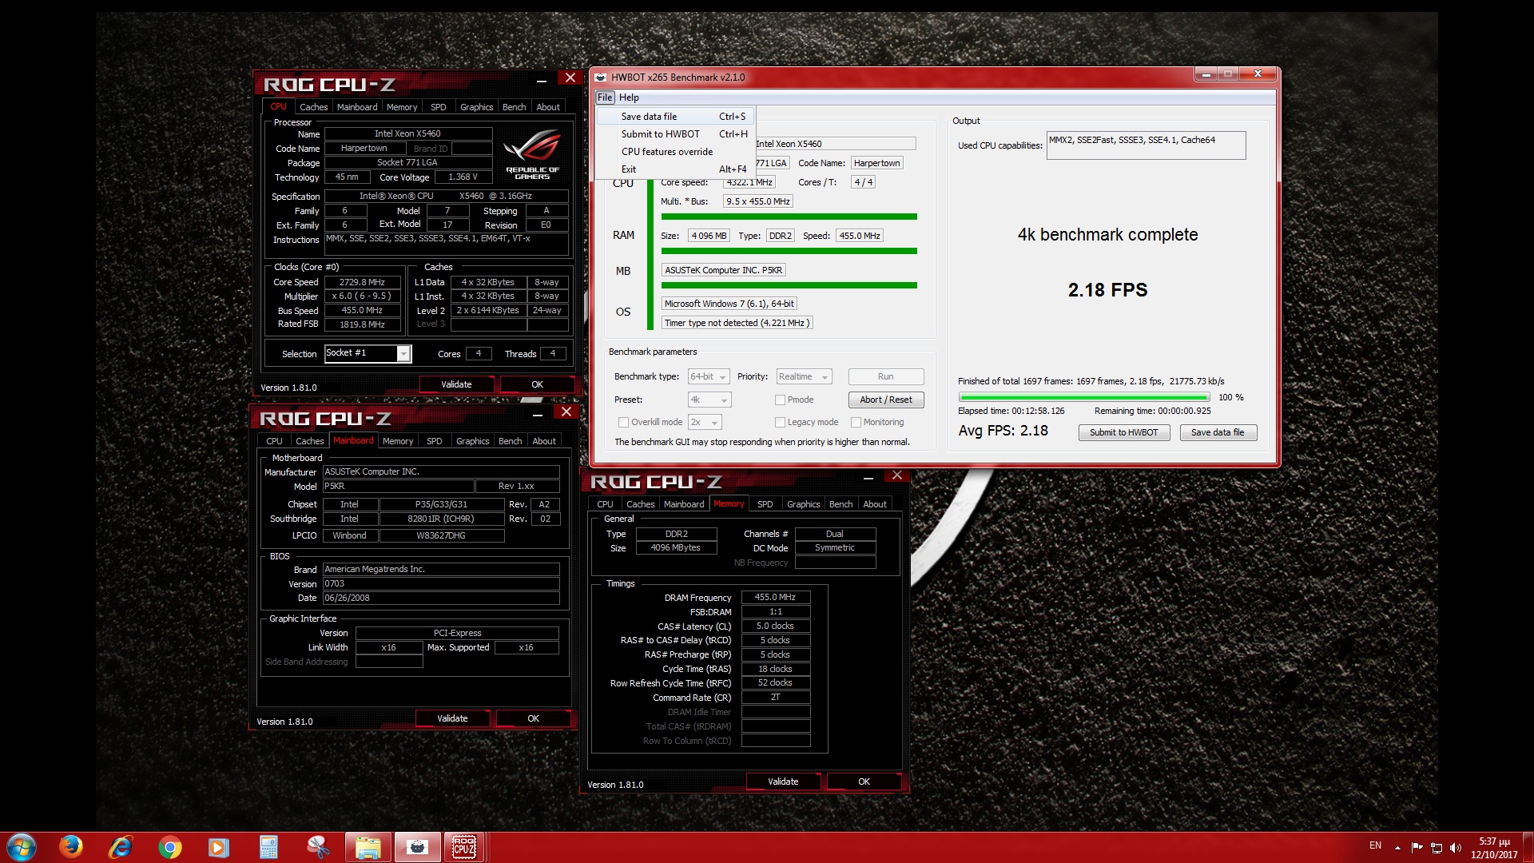Click the Core speed 4322.1 MHz field
This screenshot has height=863, width=1534.
[749, 182]
